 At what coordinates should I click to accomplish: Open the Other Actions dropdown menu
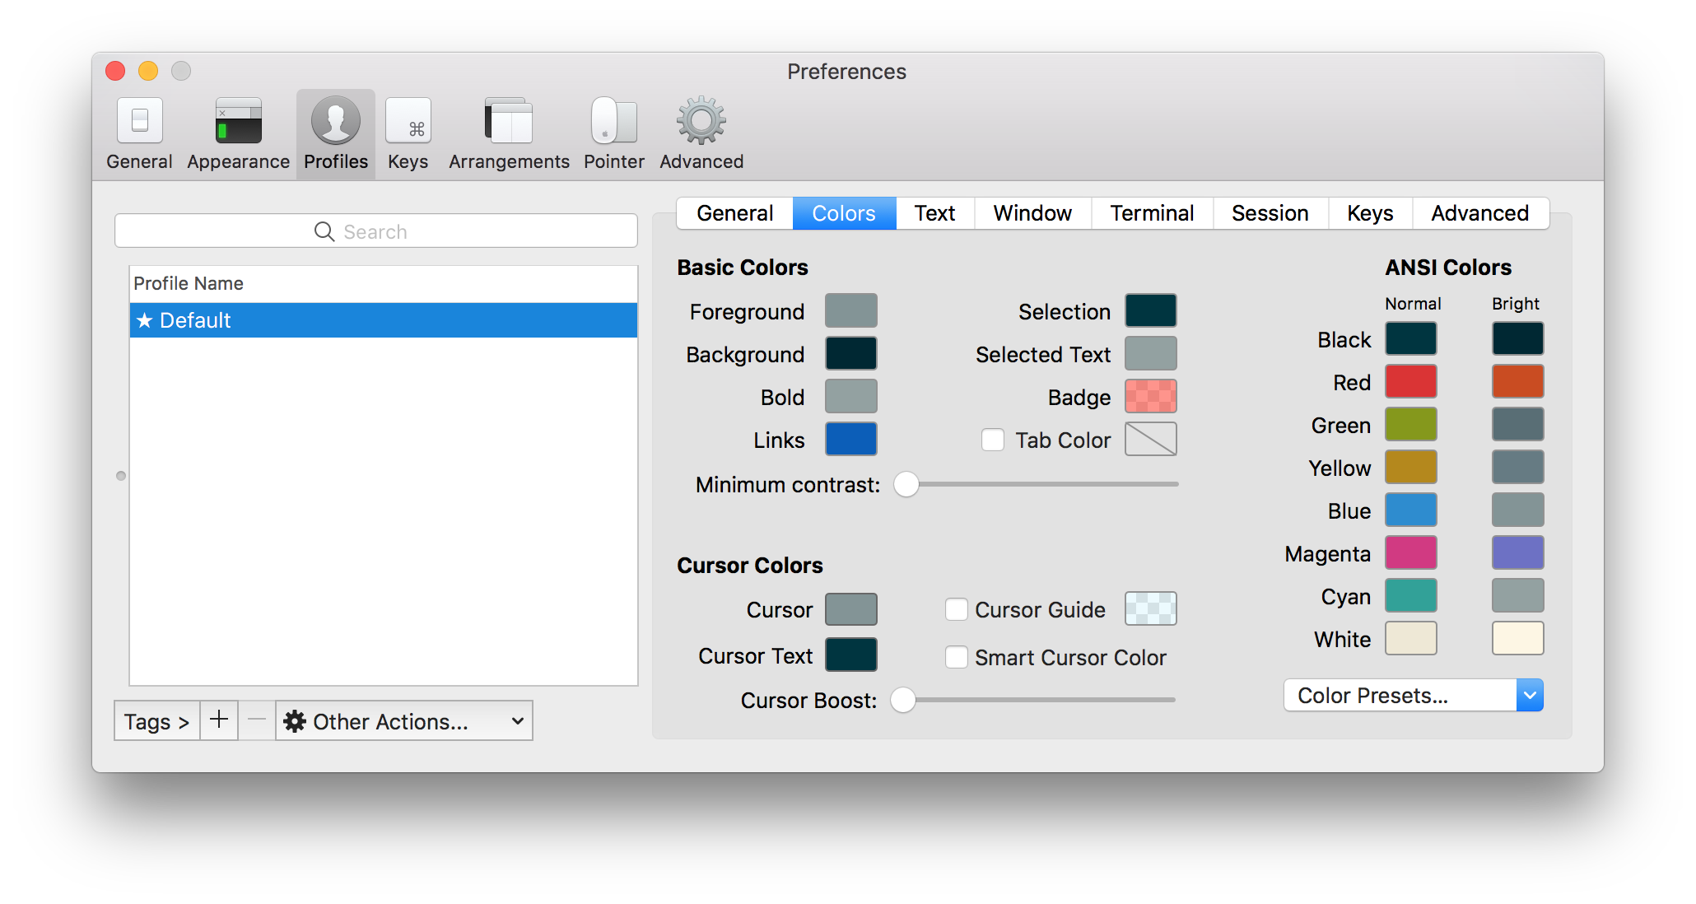point(403,721)
